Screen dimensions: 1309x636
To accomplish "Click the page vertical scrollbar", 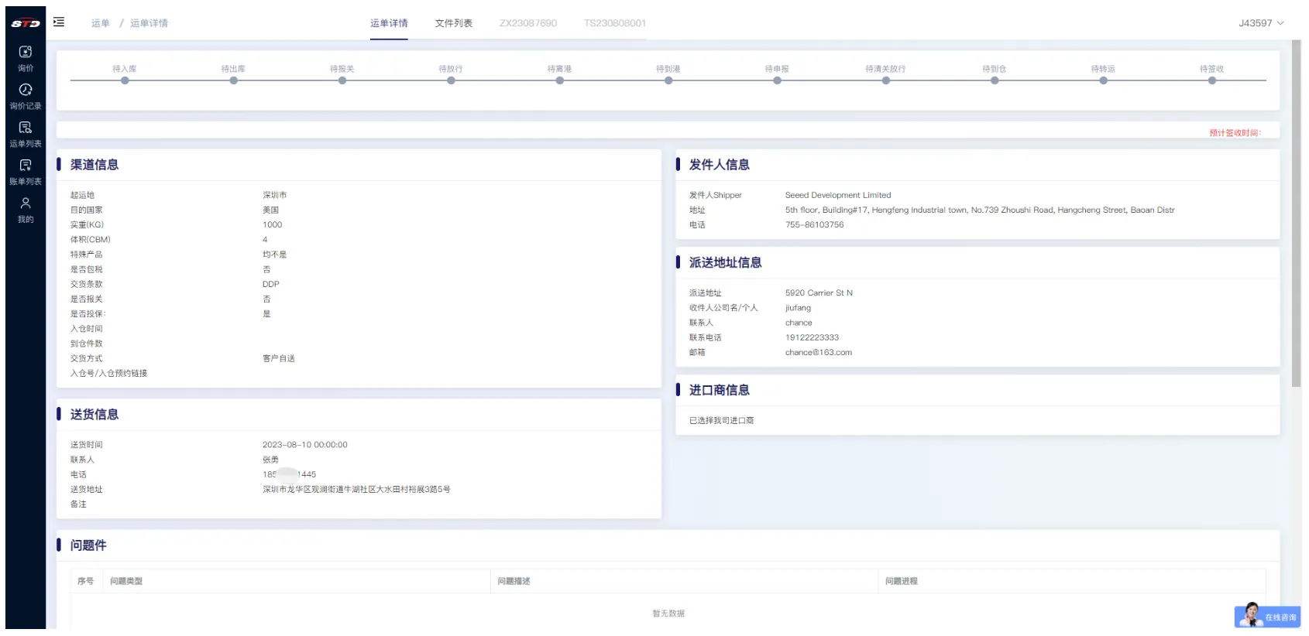I will [x=1297, y=214].
